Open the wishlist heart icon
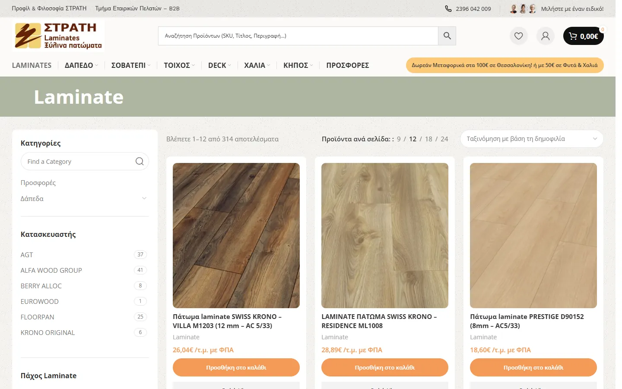622x389 pixels. (519, 36)
